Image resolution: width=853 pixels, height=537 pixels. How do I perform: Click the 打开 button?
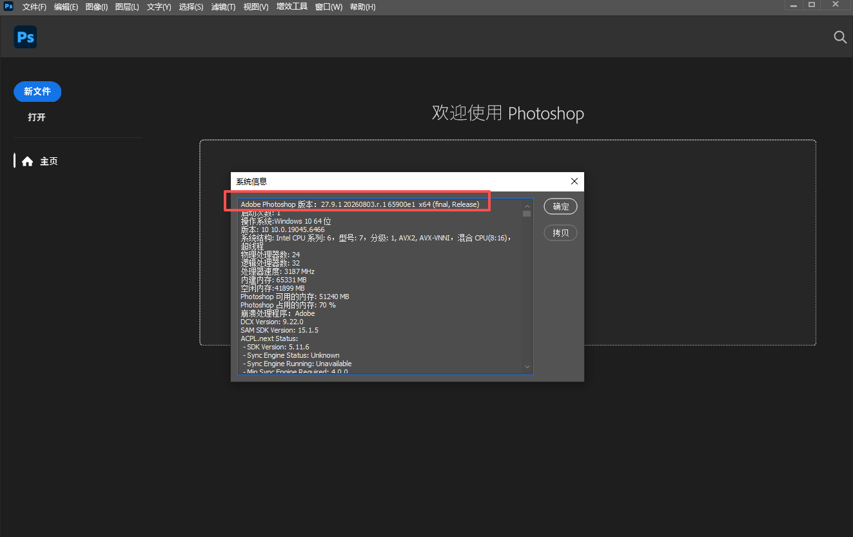(x=37, y=117)
